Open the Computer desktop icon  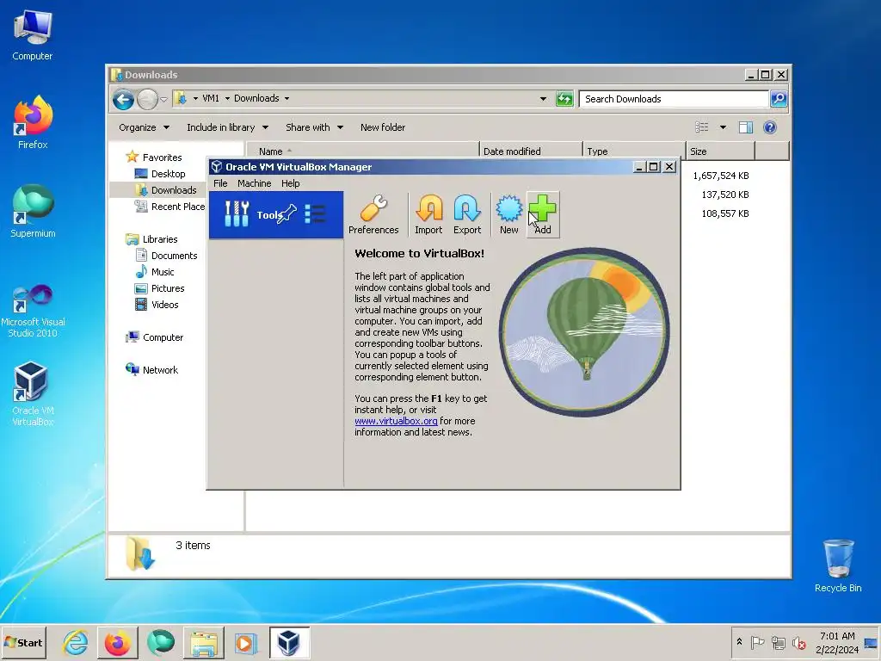(x=33, y=35)
